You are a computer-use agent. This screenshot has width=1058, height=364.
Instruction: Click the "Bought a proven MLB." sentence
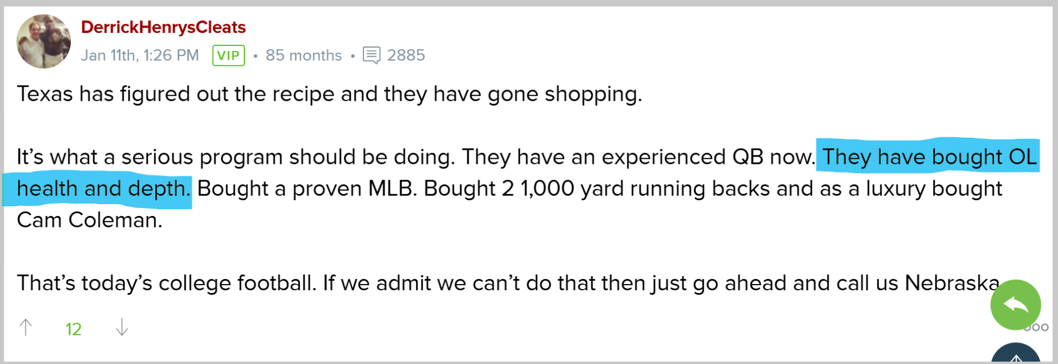tap(307, 188)
